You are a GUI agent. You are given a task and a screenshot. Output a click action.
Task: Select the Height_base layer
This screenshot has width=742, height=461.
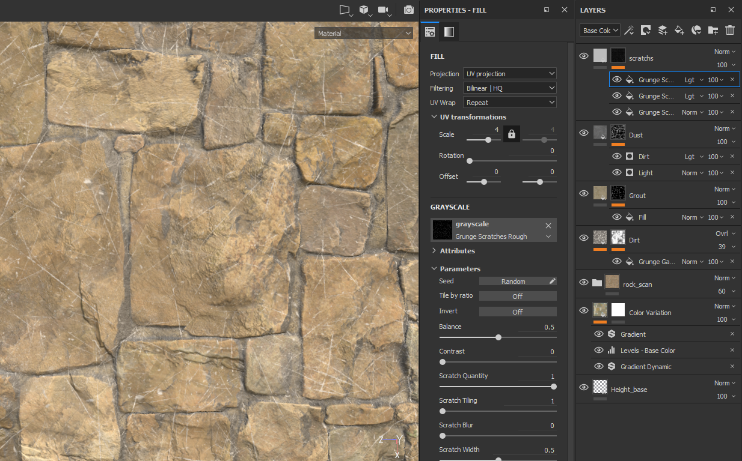coord(629,390)
